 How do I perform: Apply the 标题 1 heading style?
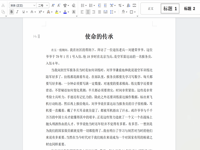coord(170,8)
